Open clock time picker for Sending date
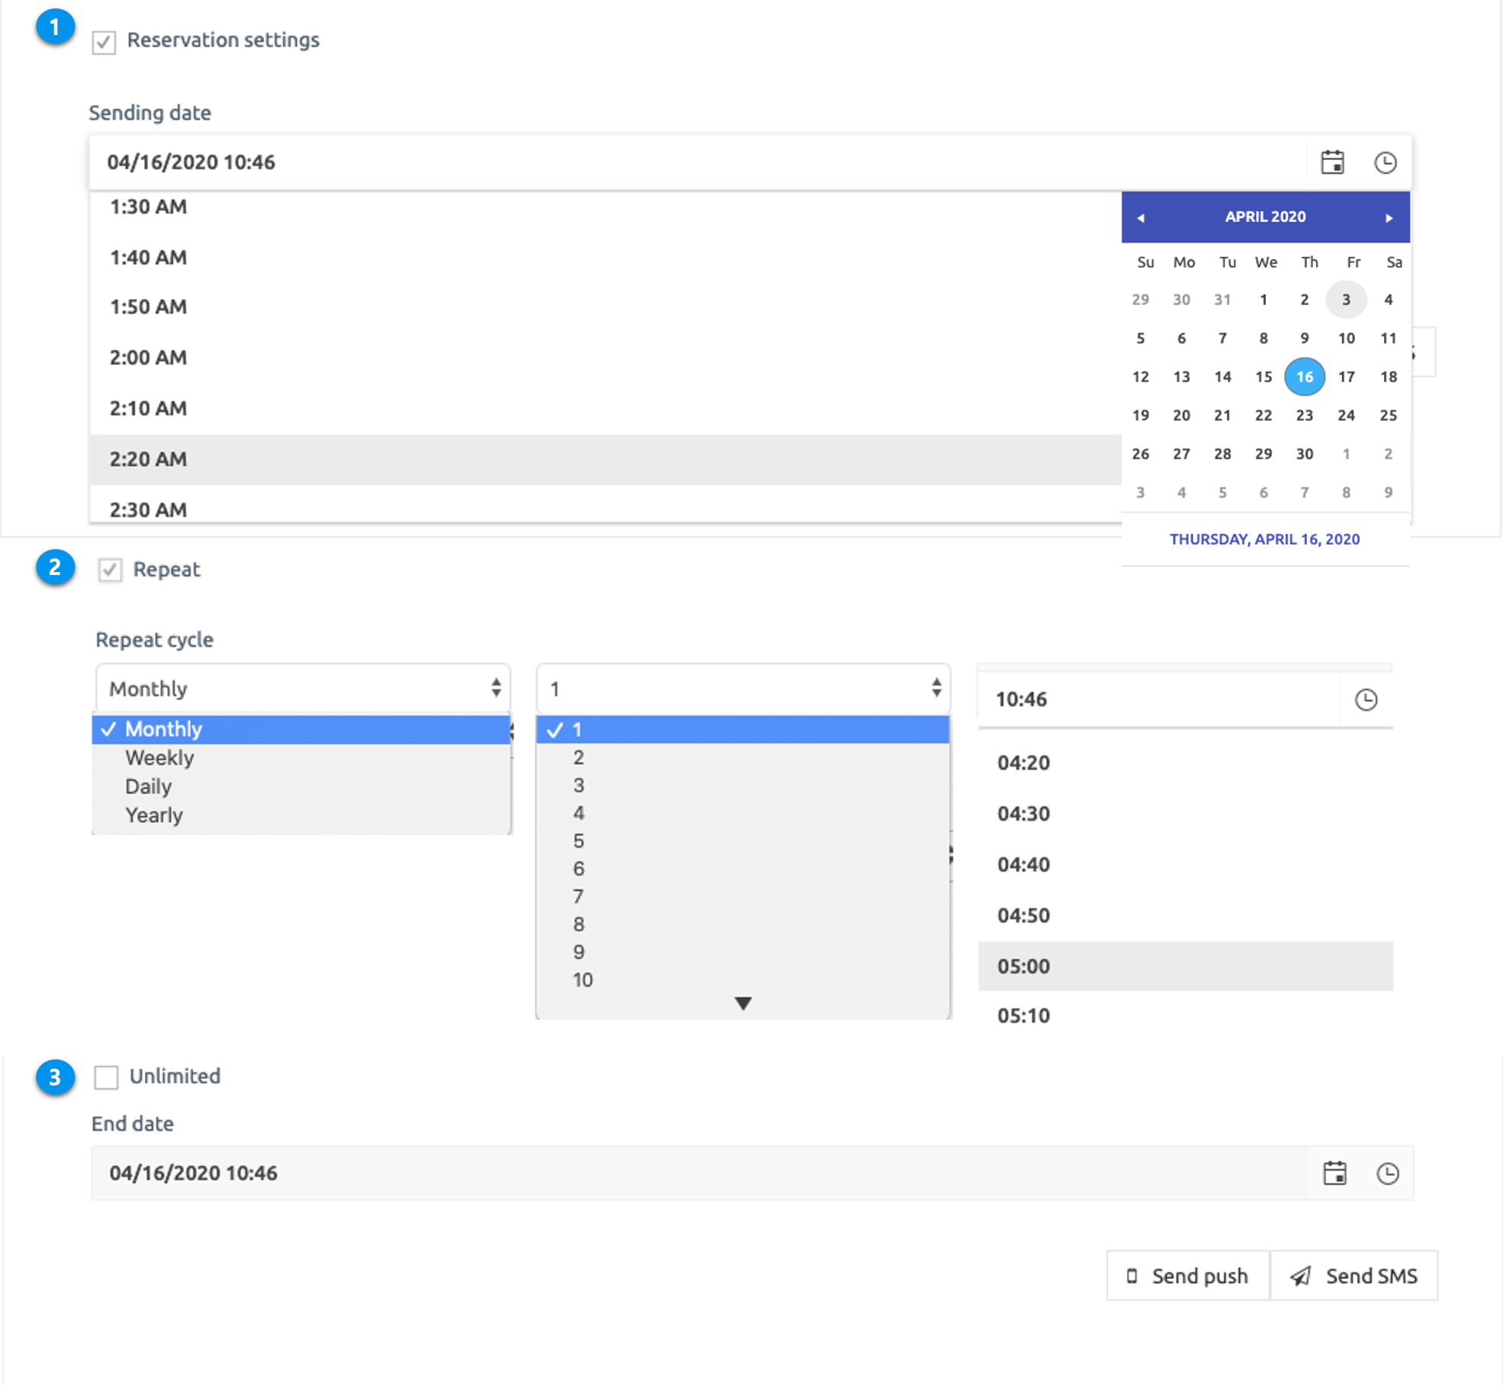 point(1385,162)
